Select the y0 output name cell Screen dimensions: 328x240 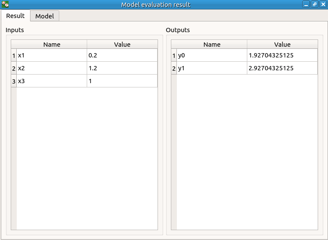[212, 55]
